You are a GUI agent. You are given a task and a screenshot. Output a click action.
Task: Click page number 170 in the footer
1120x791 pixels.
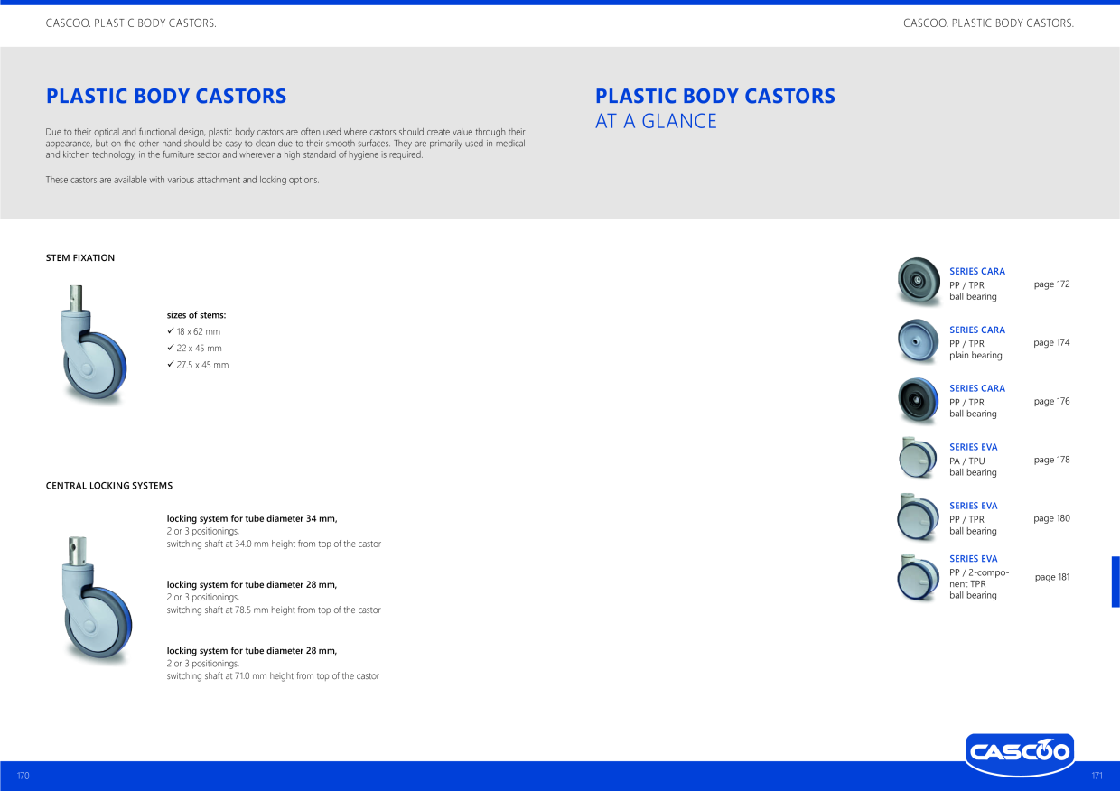tap(23, 776)
